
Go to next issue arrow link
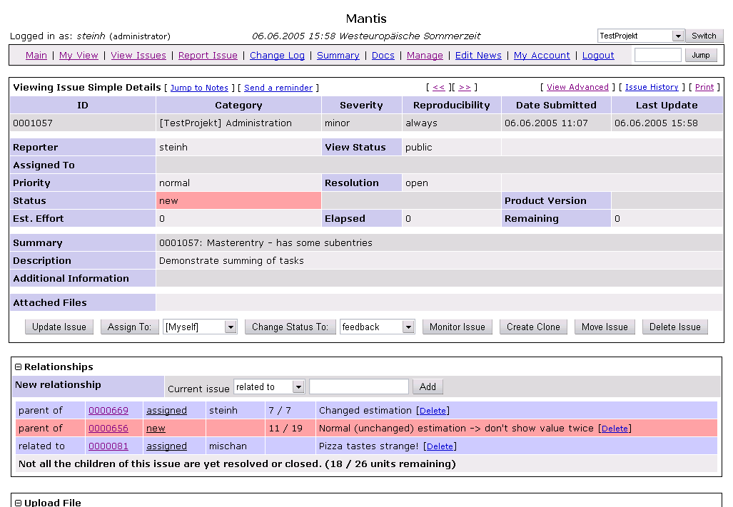464,87
